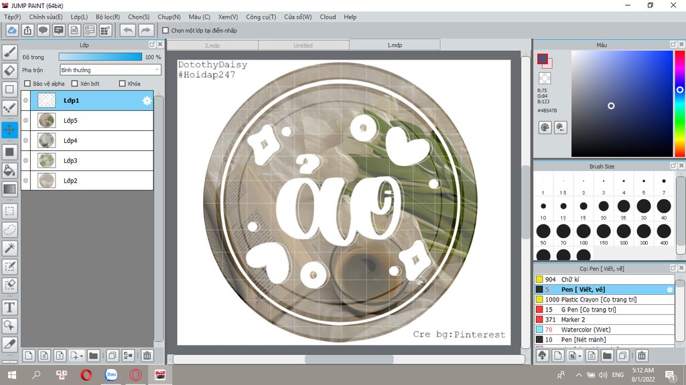Click the cloud sync toolbar icon
The image size is (686, 385).
click(12, 31)
